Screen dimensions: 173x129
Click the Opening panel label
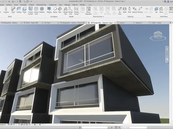click(130, 17)
